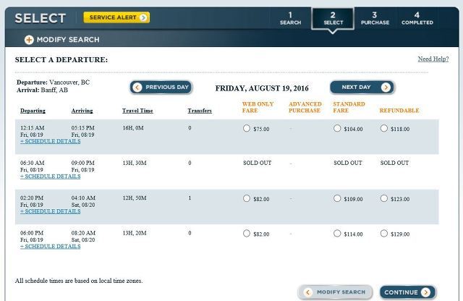Click the 16H, 0M travel time
Viewport: 463px width, 301px height.
click(133, 128)
